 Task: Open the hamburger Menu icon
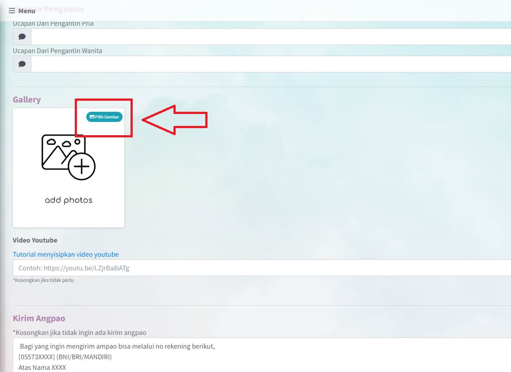click(12, 11)
